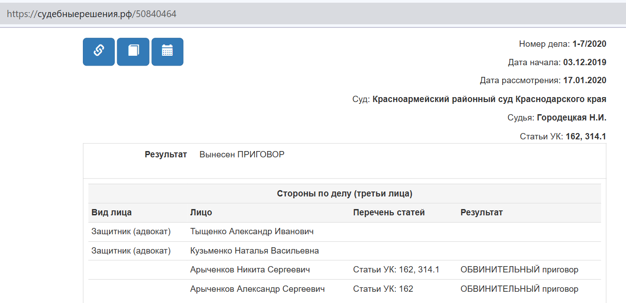Click the Перечень статей column header

(x=389, y=213)
